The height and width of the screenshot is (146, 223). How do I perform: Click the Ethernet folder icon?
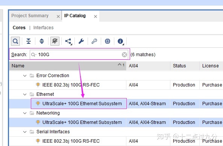[x=32, y=94]
